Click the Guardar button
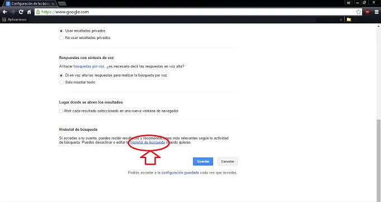Viewport: 381px width, 202px height. pos(203,161)
